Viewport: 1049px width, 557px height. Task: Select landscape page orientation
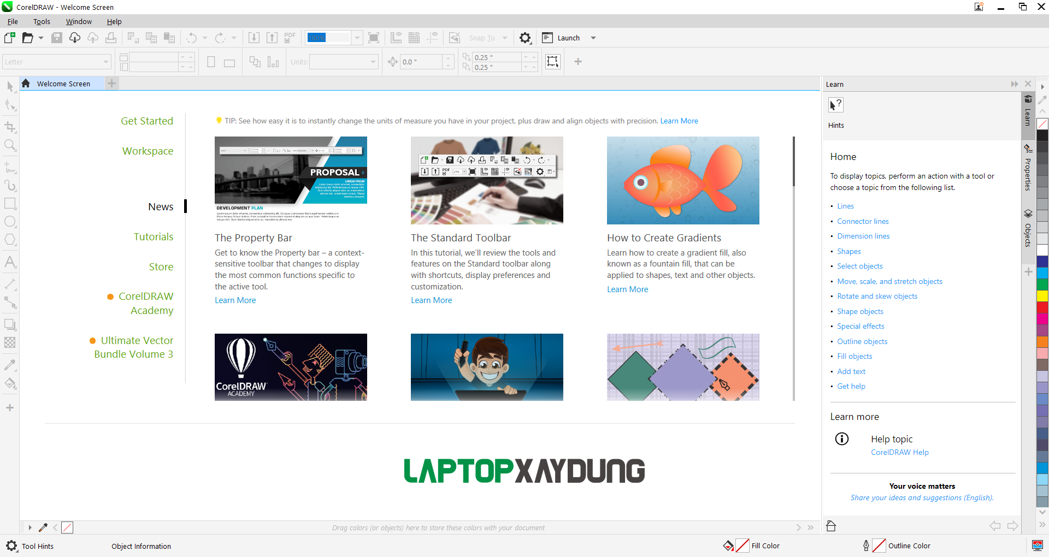click(229, 63)
